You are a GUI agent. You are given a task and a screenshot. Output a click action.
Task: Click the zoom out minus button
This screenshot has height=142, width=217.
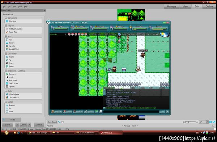184,122
